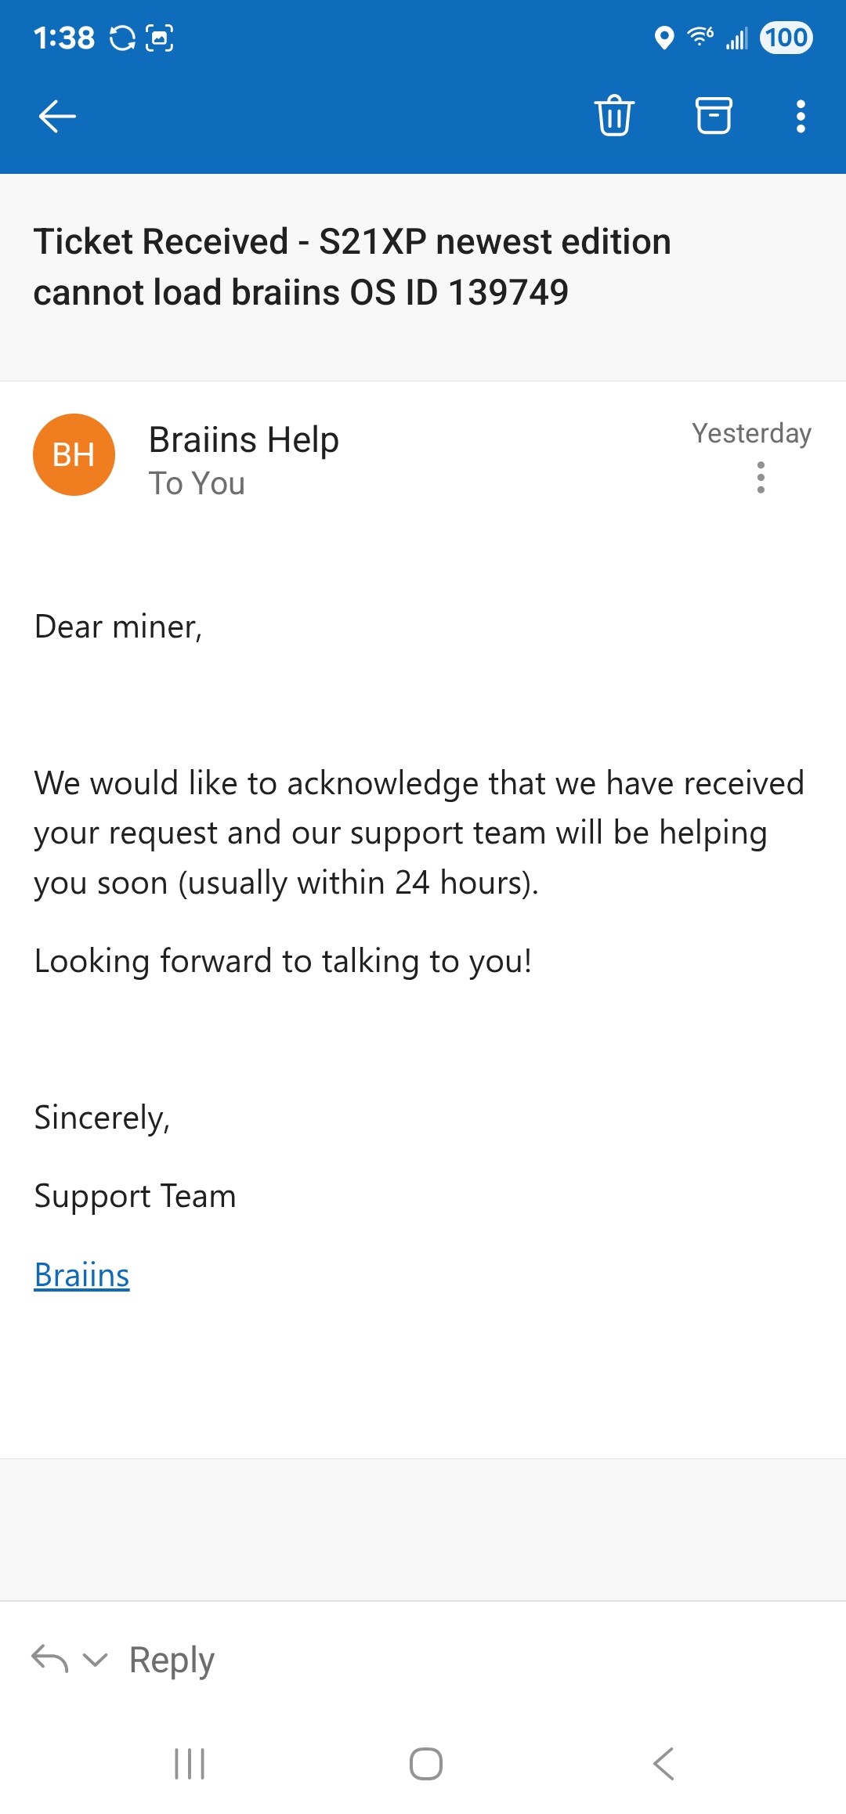Viewport: 846px width, 1814px height.
Task: Tap the Braiins Help sender name
Action: (244, 439)
